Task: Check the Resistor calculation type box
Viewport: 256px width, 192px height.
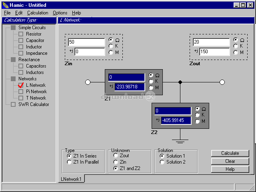Action: point(21,34)
